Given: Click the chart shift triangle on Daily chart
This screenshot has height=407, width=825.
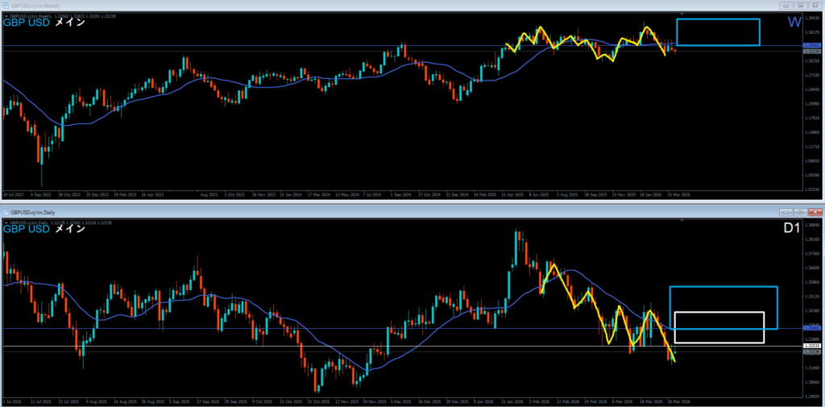Looking at the screenshot, I should click(683, 219).
